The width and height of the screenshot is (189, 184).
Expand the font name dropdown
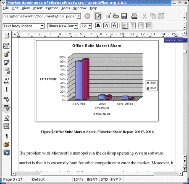tap(76, 26)
